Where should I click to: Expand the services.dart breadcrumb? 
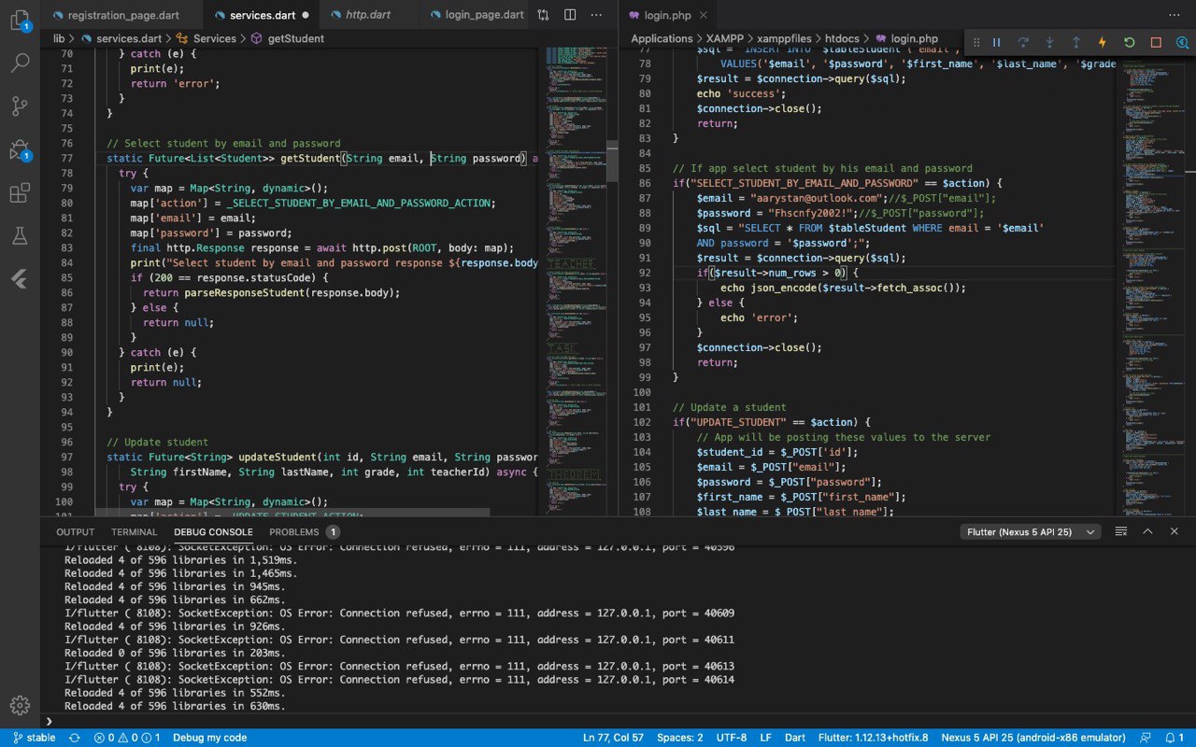click(123, 38)
